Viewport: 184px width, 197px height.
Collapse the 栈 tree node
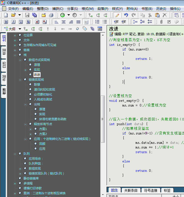click(x=15, y=55)
